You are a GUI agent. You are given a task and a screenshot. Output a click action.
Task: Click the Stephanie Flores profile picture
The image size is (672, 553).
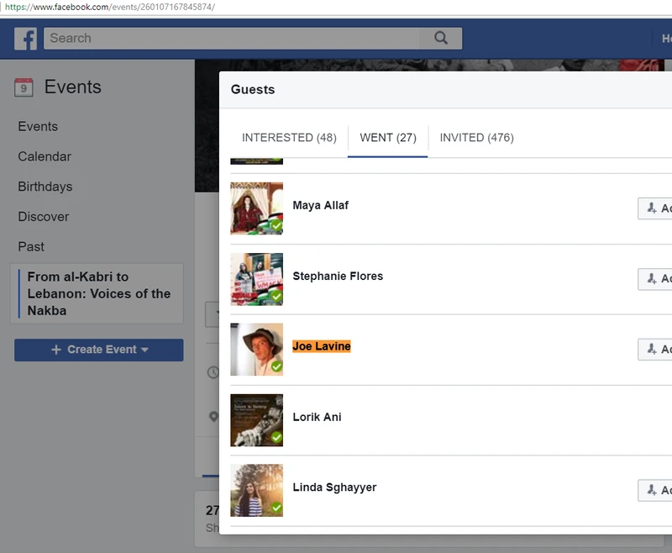(x=256, y=279)
